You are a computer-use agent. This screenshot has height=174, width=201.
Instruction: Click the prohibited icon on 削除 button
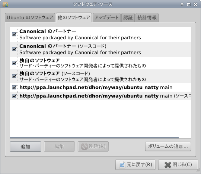click(x=84, y=147)
